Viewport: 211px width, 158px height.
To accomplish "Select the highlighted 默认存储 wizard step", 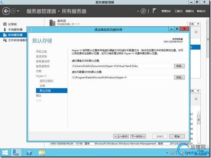I will pyautogui.click(x=52, y=91).
